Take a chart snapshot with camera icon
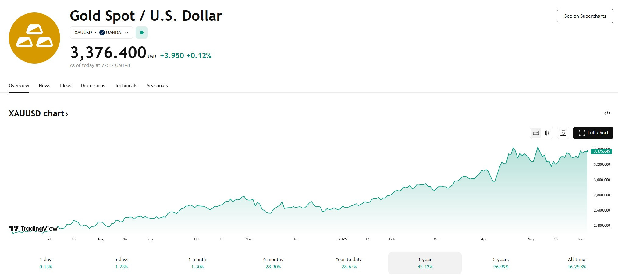Image resolution: width=618 pixels, height=279 pixels. [563, 133]
